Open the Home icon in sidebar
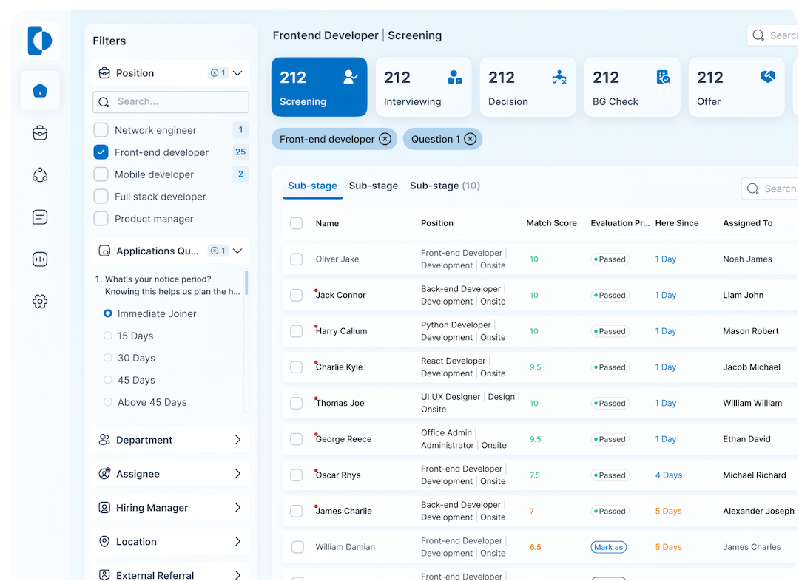This screenshot has width=799, height=581. (40, 91)
